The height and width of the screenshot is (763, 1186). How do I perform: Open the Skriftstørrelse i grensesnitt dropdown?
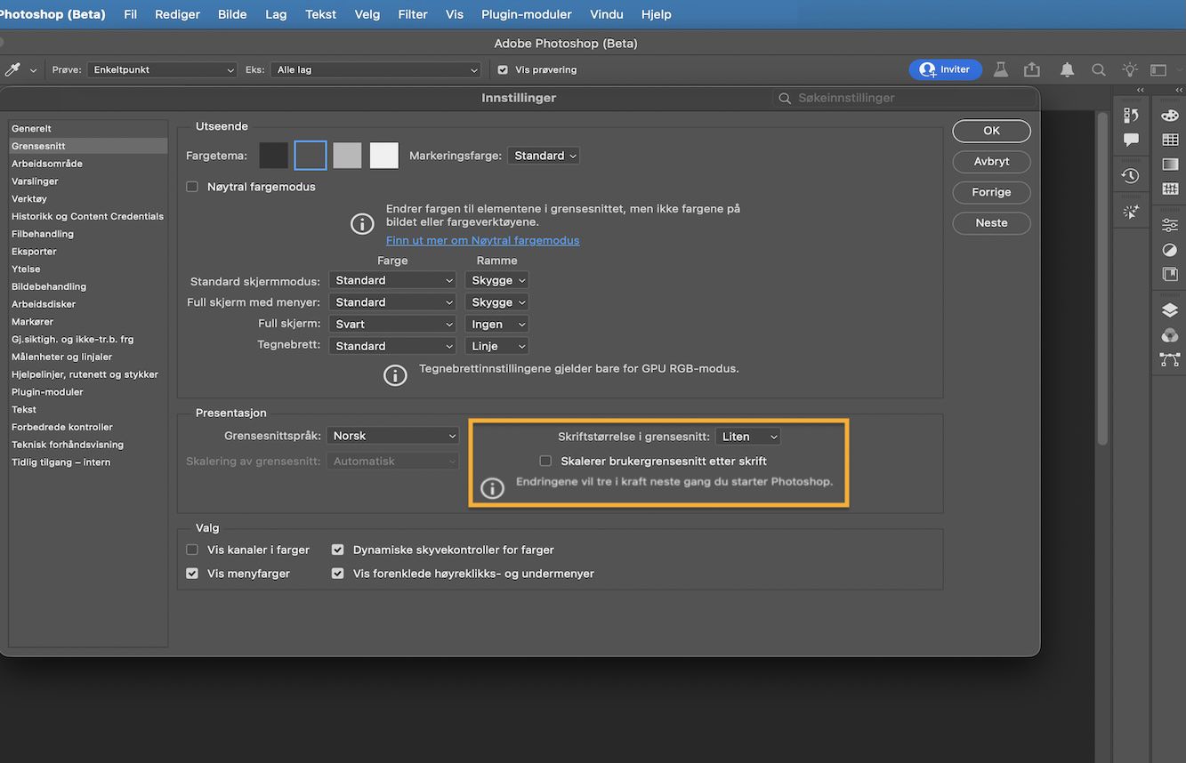coord(747,436)
